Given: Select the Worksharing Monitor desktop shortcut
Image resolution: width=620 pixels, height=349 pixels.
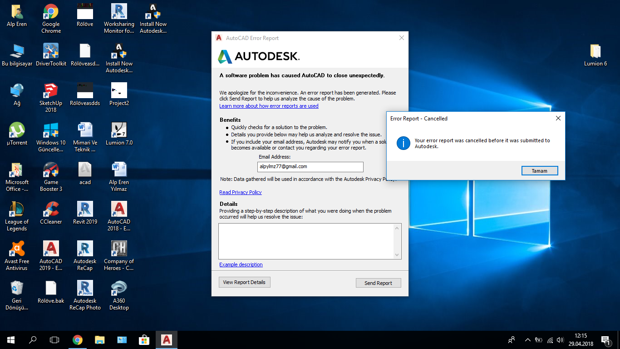Looking at the screenshot, I should (119, 19).
